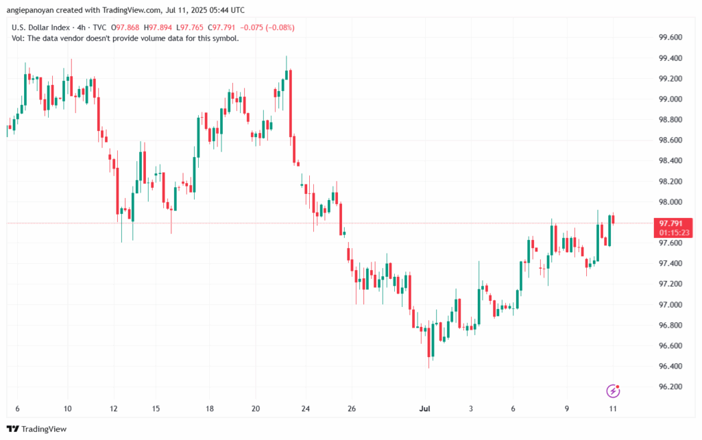Click the 99.000 price axis label
The height and width of the screenshot is (440, 702).
[x=670, y=99]
